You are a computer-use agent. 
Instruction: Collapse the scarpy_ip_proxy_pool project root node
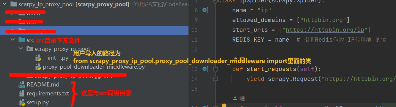pos(4,4)
